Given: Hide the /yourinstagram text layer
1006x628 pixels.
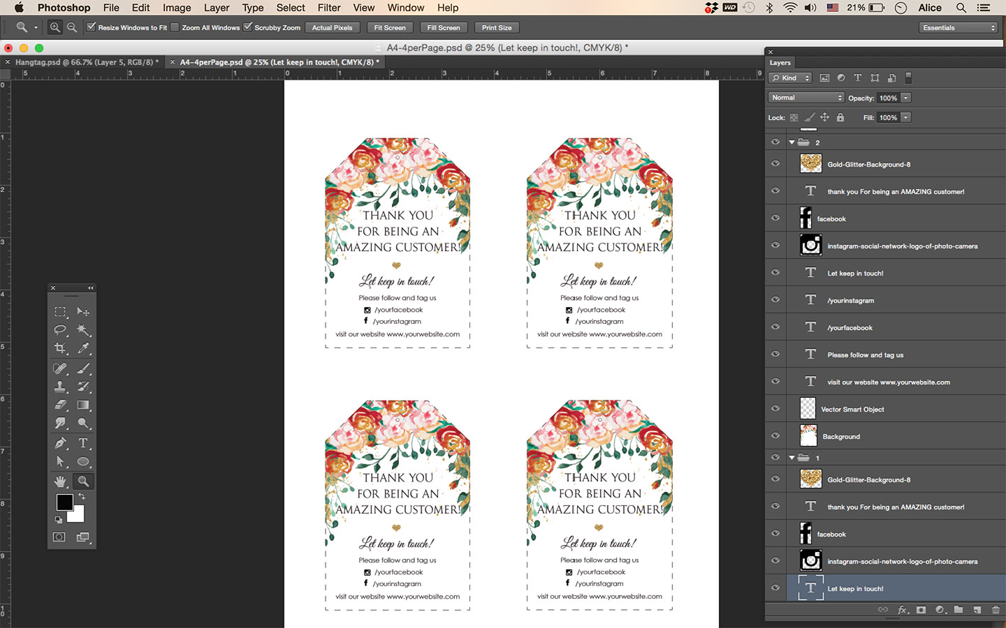Looking at the screenshot, I should pyautogui.click(x=775, y=299).
